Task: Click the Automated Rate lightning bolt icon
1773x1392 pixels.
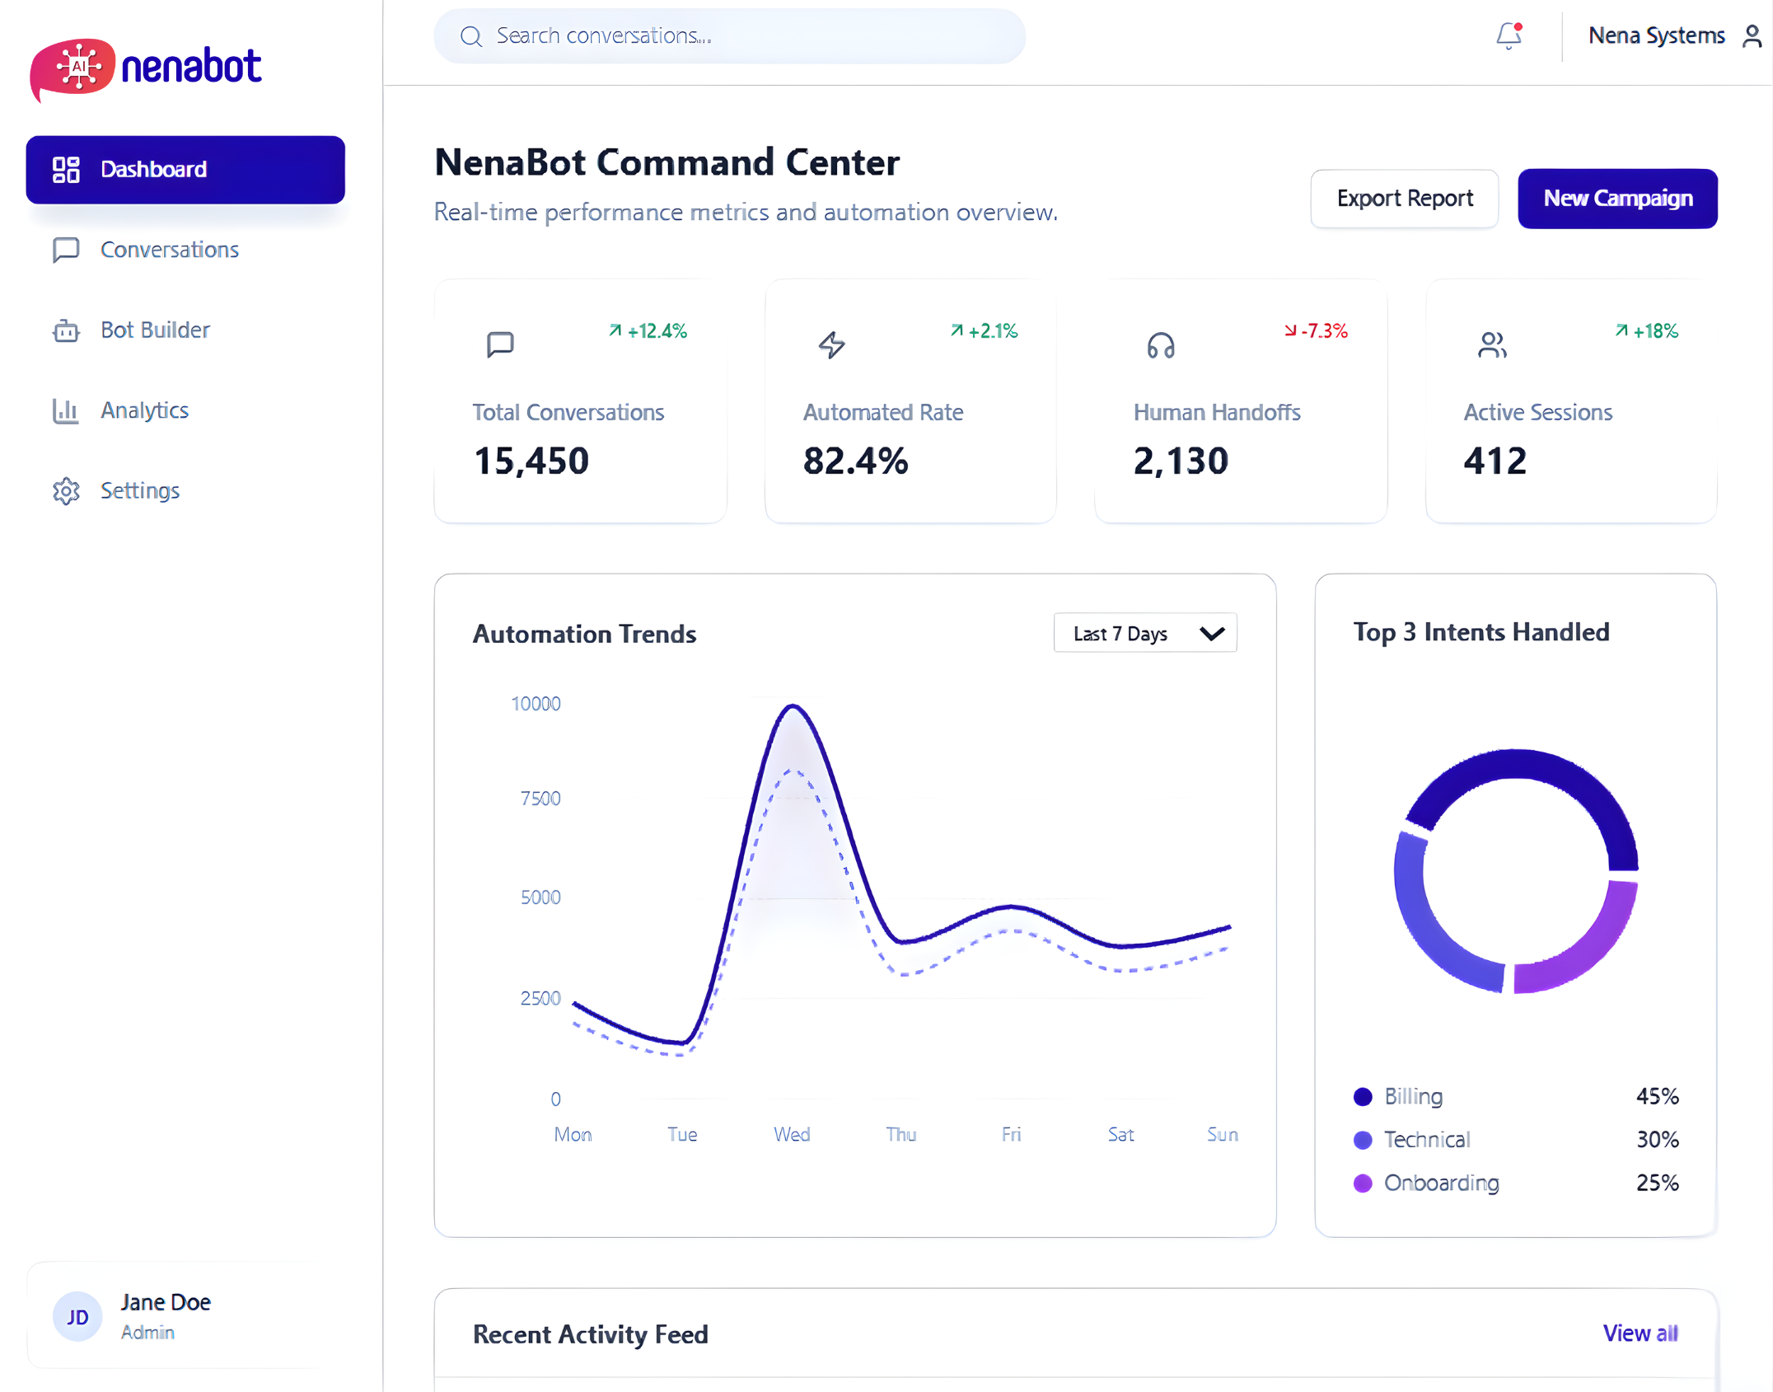Action: coord(831,344)
